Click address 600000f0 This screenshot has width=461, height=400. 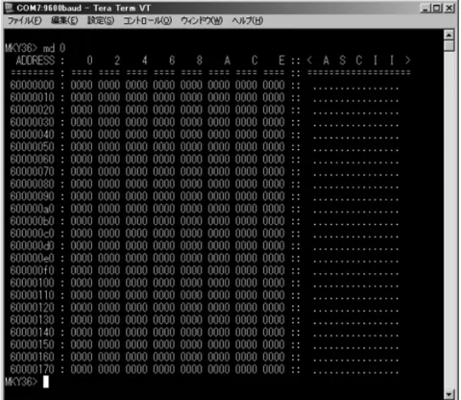pos(32,270)
